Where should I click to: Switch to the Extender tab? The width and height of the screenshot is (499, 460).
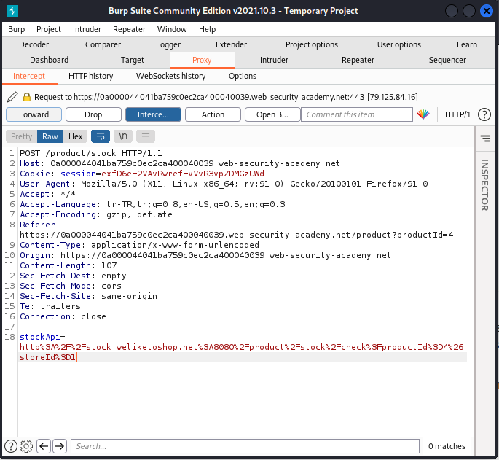click(x=231, y=44)
